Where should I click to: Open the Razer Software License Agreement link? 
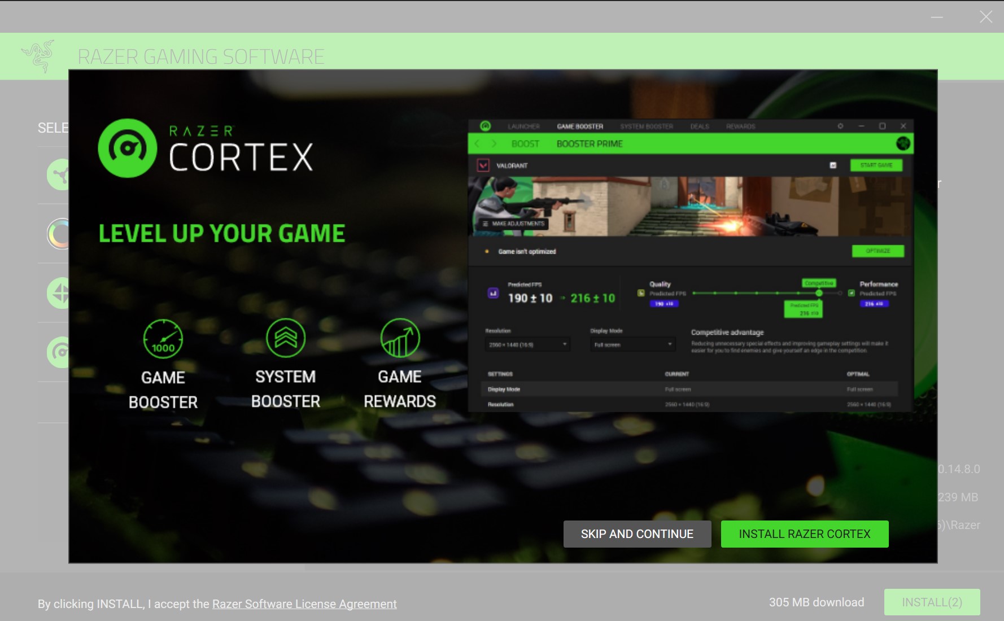[304, 604]
